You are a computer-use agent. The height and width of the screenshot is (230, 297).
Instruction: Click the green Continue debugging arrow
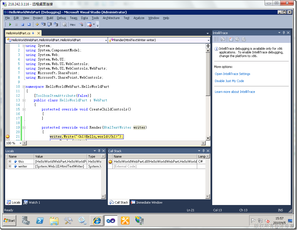[10, 25]
